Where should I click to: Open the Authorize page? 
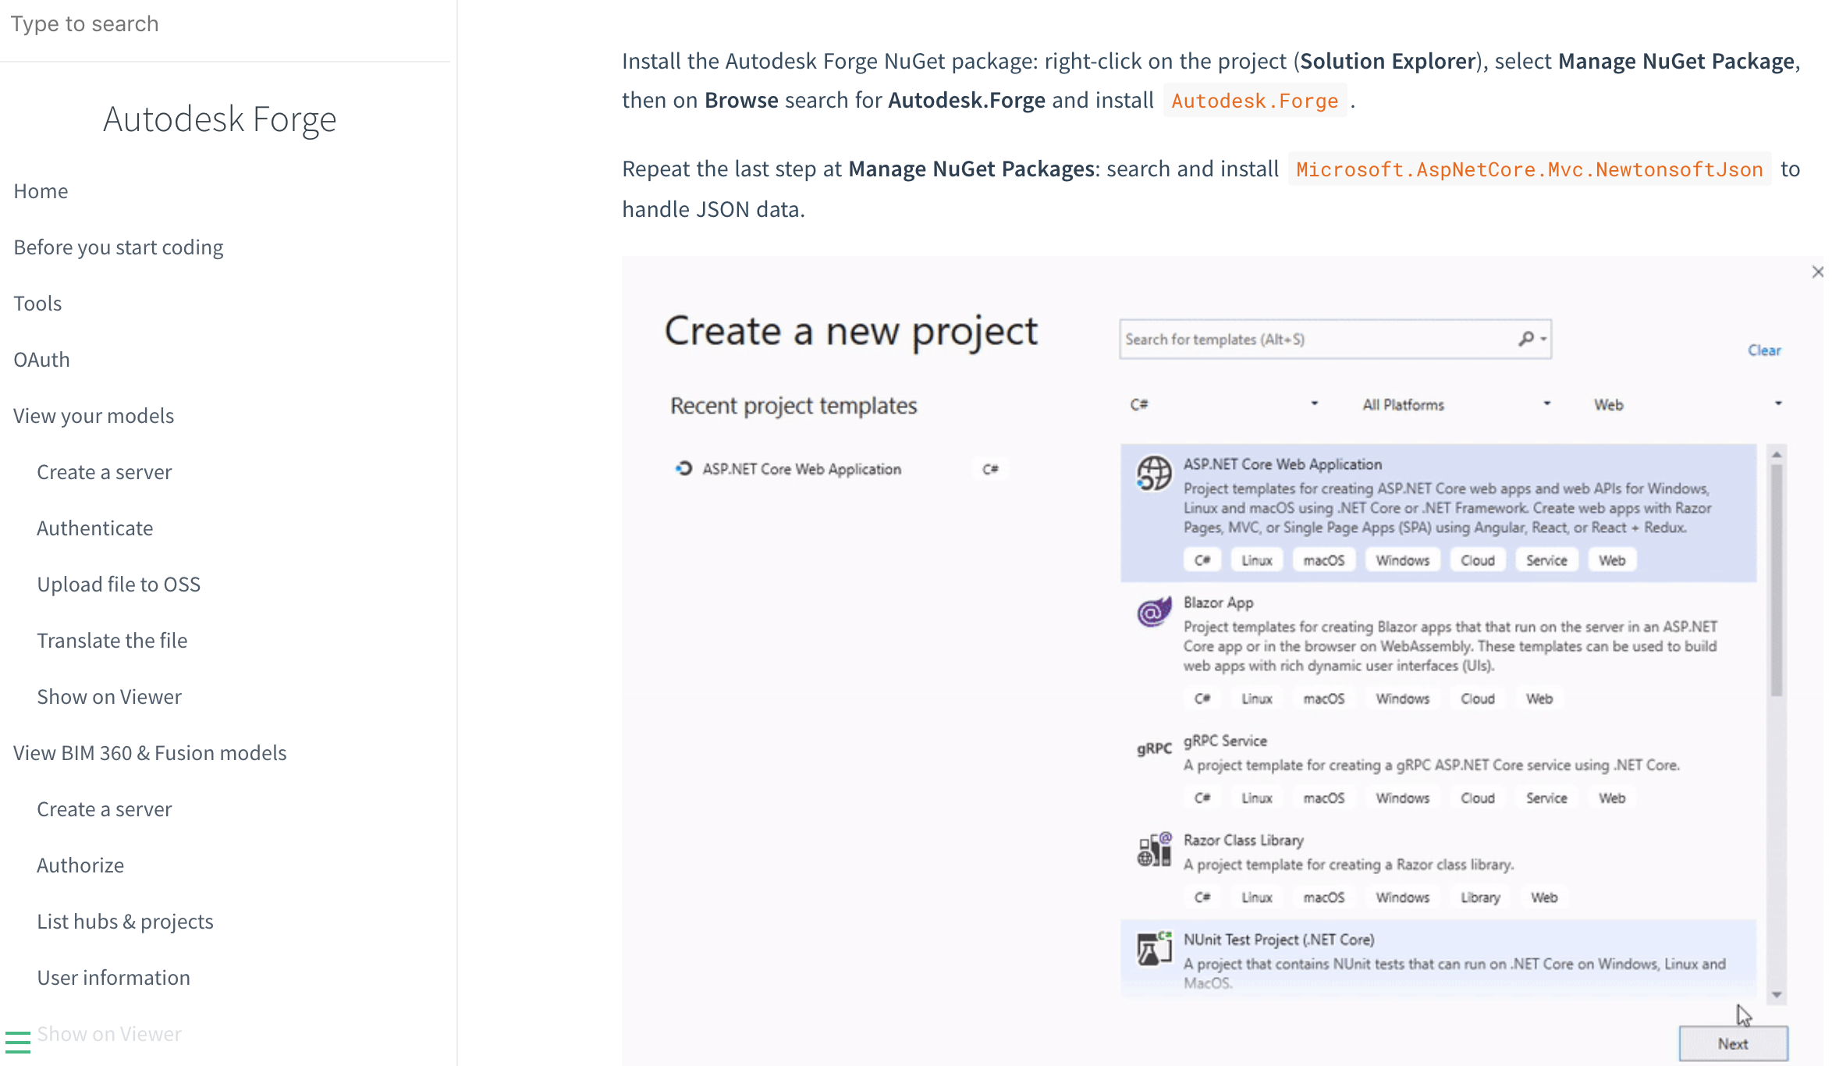[80, 865]
